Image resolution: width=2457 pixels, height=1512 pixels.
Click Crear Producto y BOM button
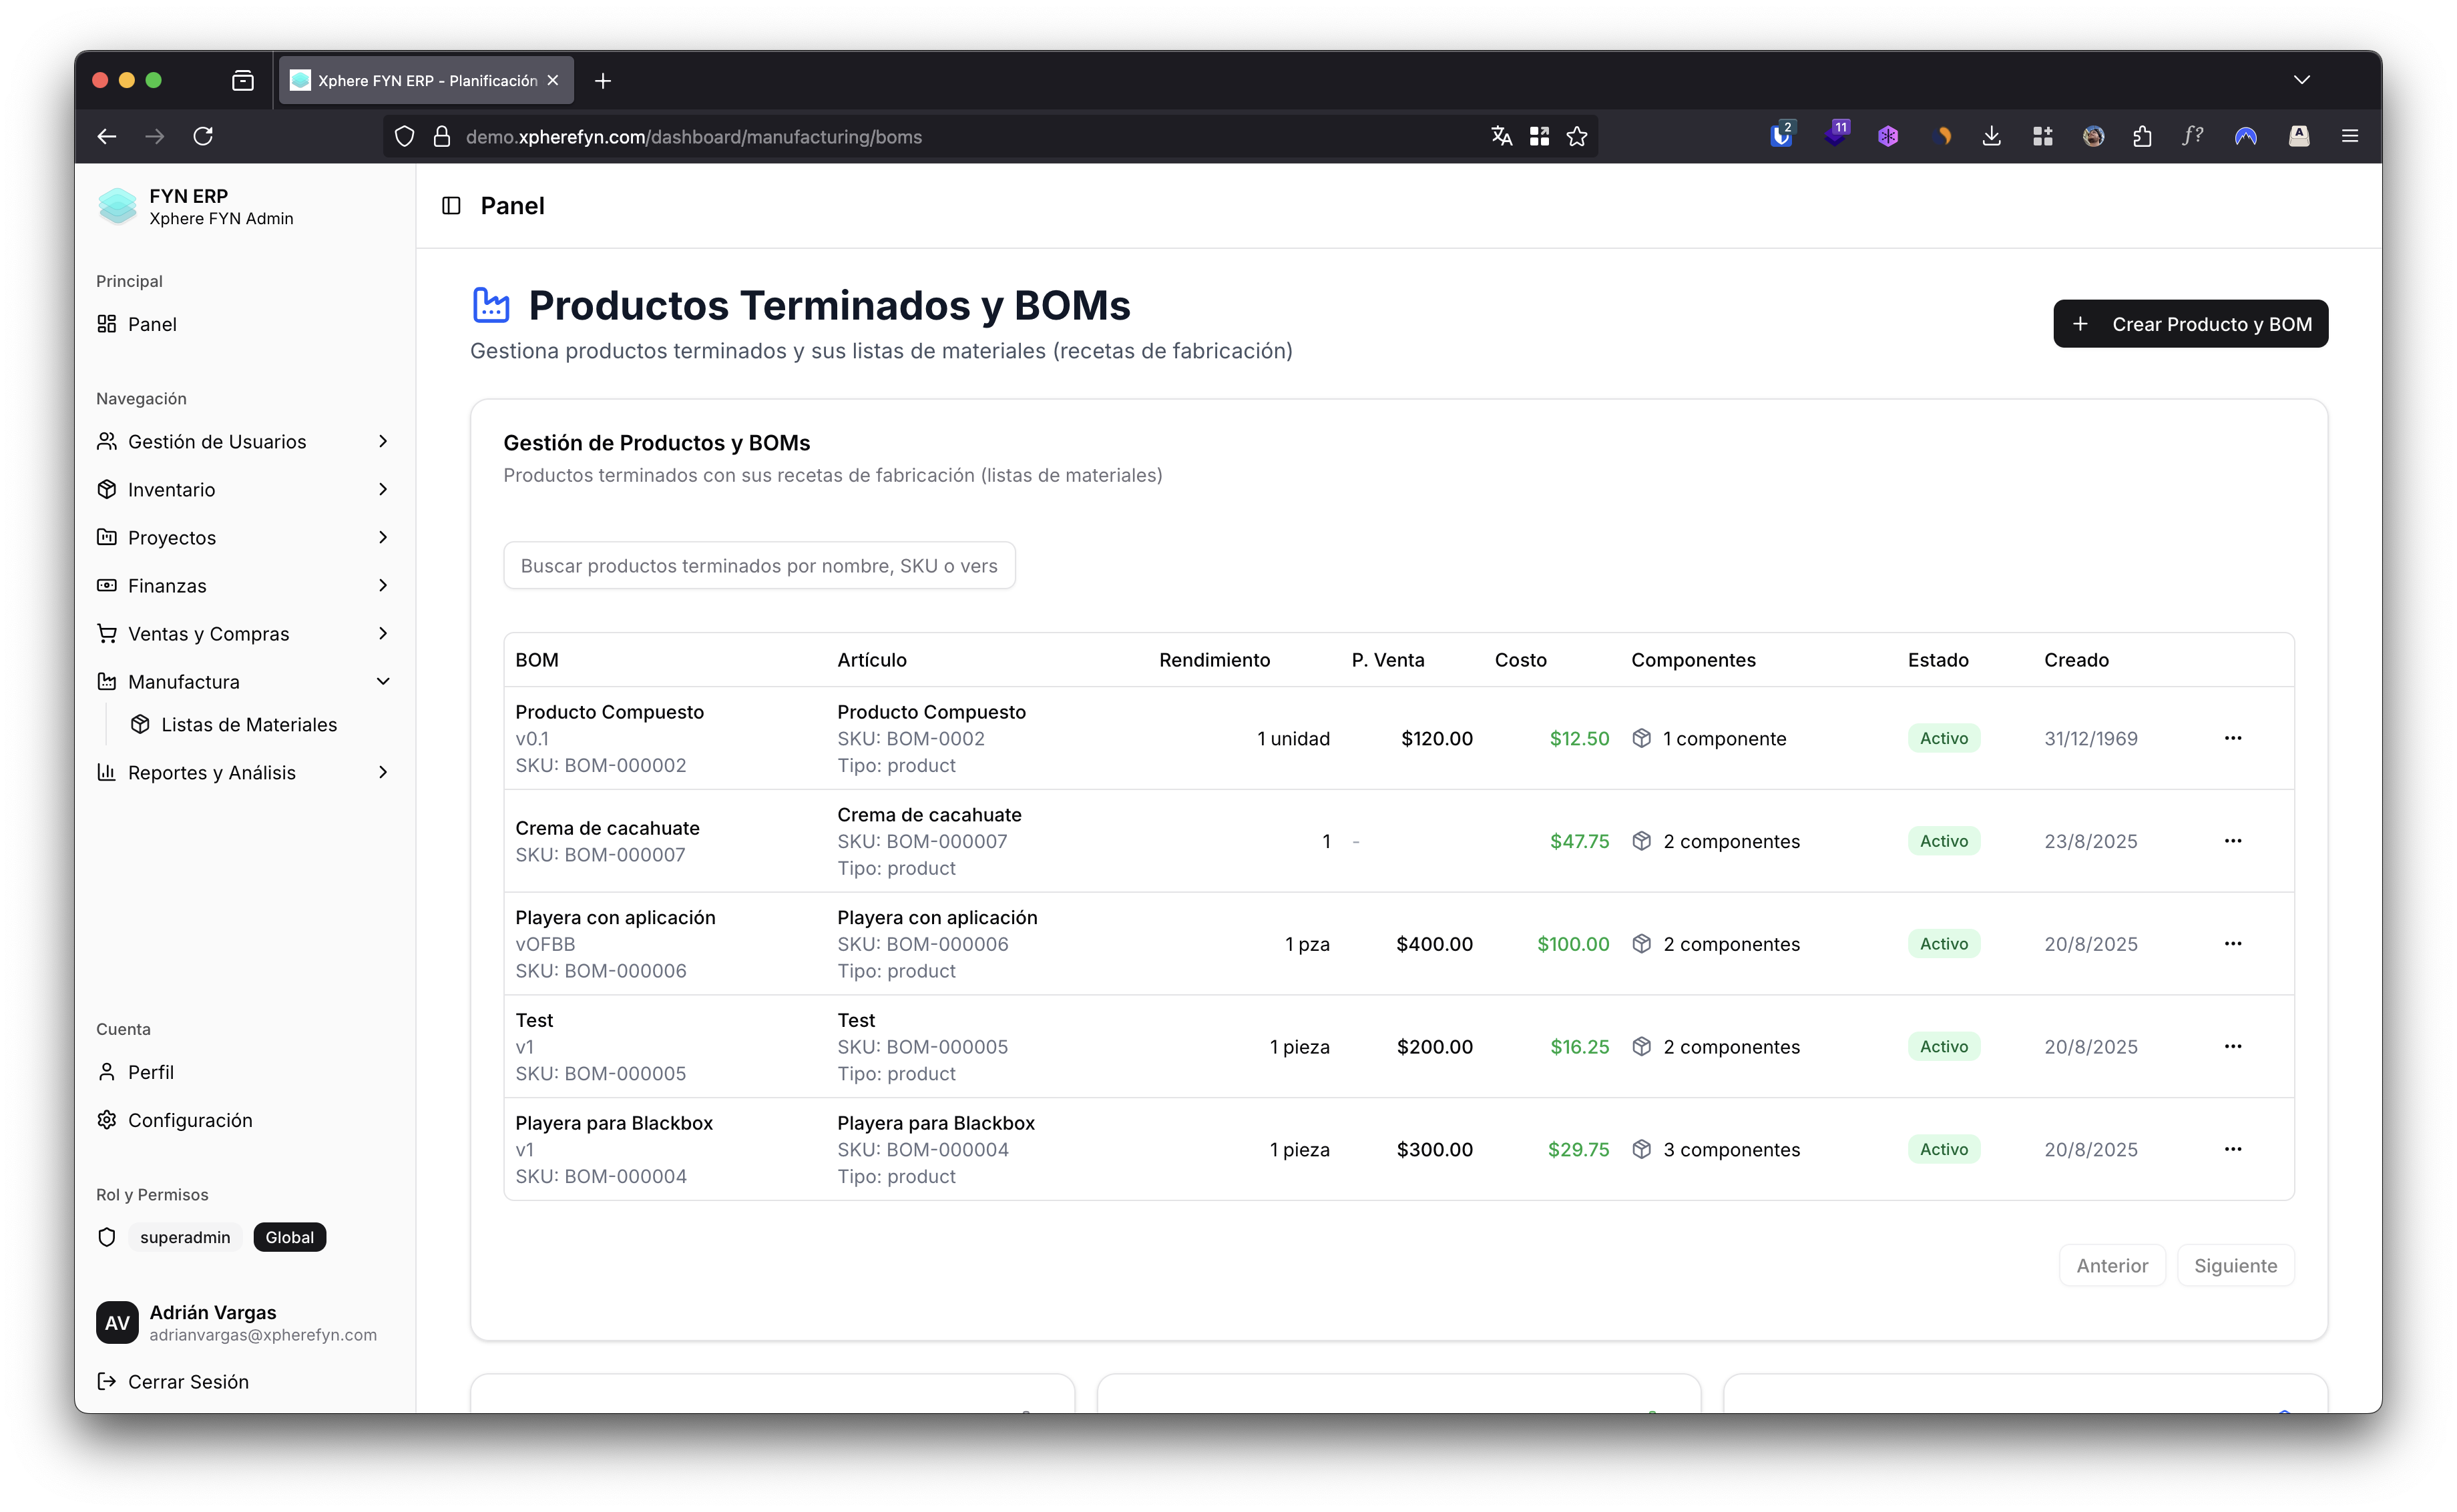coord(2190,324)
